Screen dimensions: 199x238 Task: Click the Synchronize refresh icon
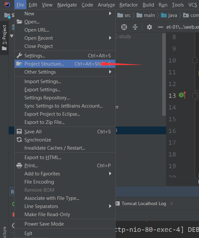pyautogui.click(x=19, y=140)
